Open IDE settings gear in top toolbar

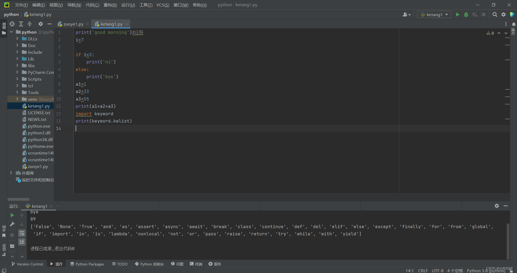[x=504, y=15]
